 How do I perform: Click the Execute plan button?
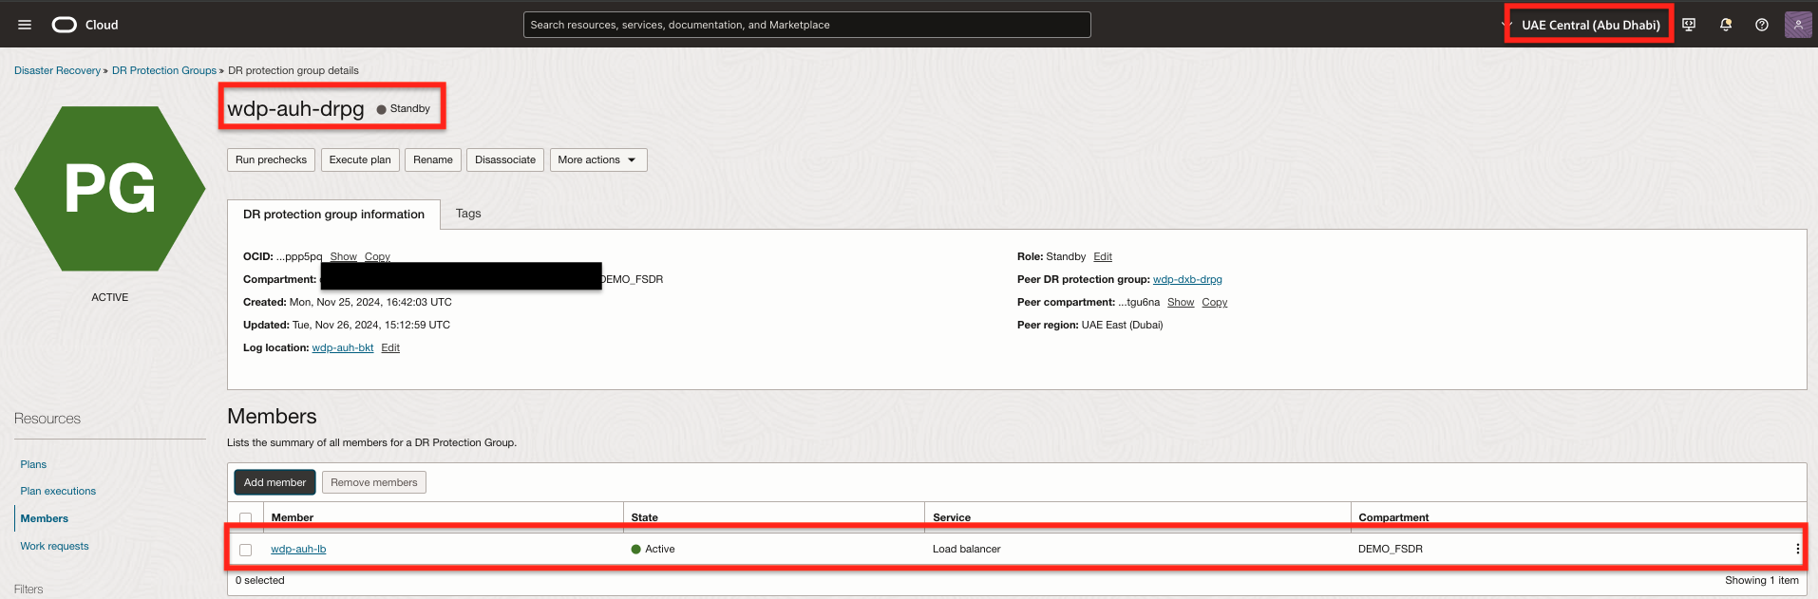click(x=360, y=159)
